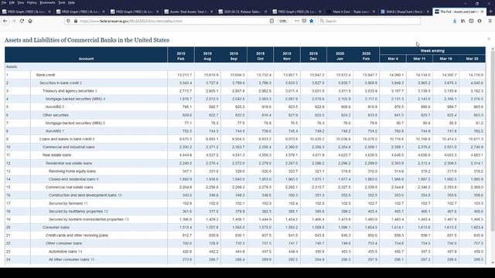This screenshot has width=495, height=278.
Task: Switch to 'Assets: Total Assets' tab
Action: [x=189, y=12]
